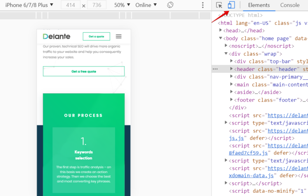Select the script data-no-minify line
This screenshot has width=308, height=196.
pos(268,191)
